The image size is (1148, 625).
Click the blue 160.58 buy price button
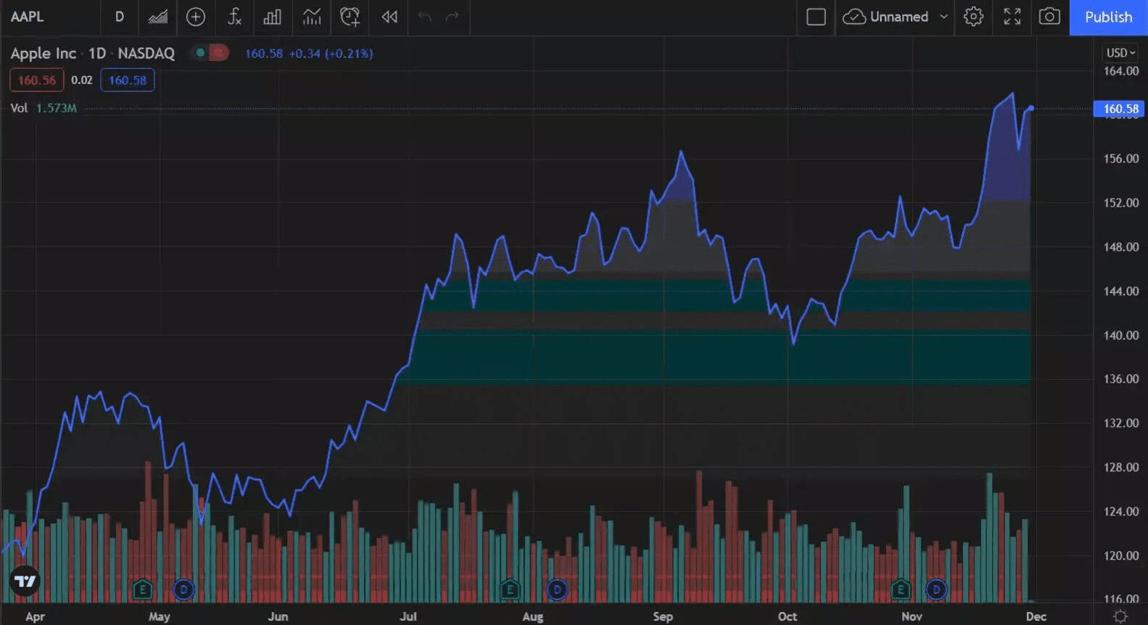pyautogui.click(x=128, y=80)
